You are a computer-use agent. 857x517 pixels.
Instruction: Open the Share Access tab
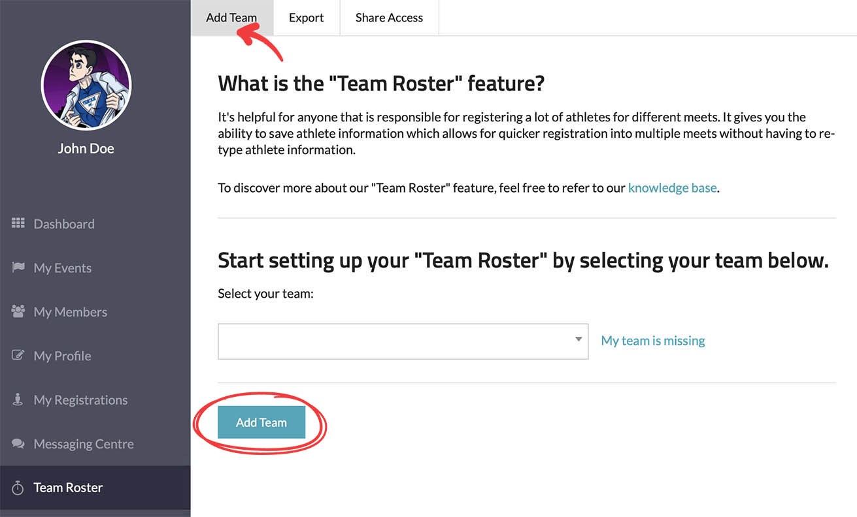pos(389,18)
